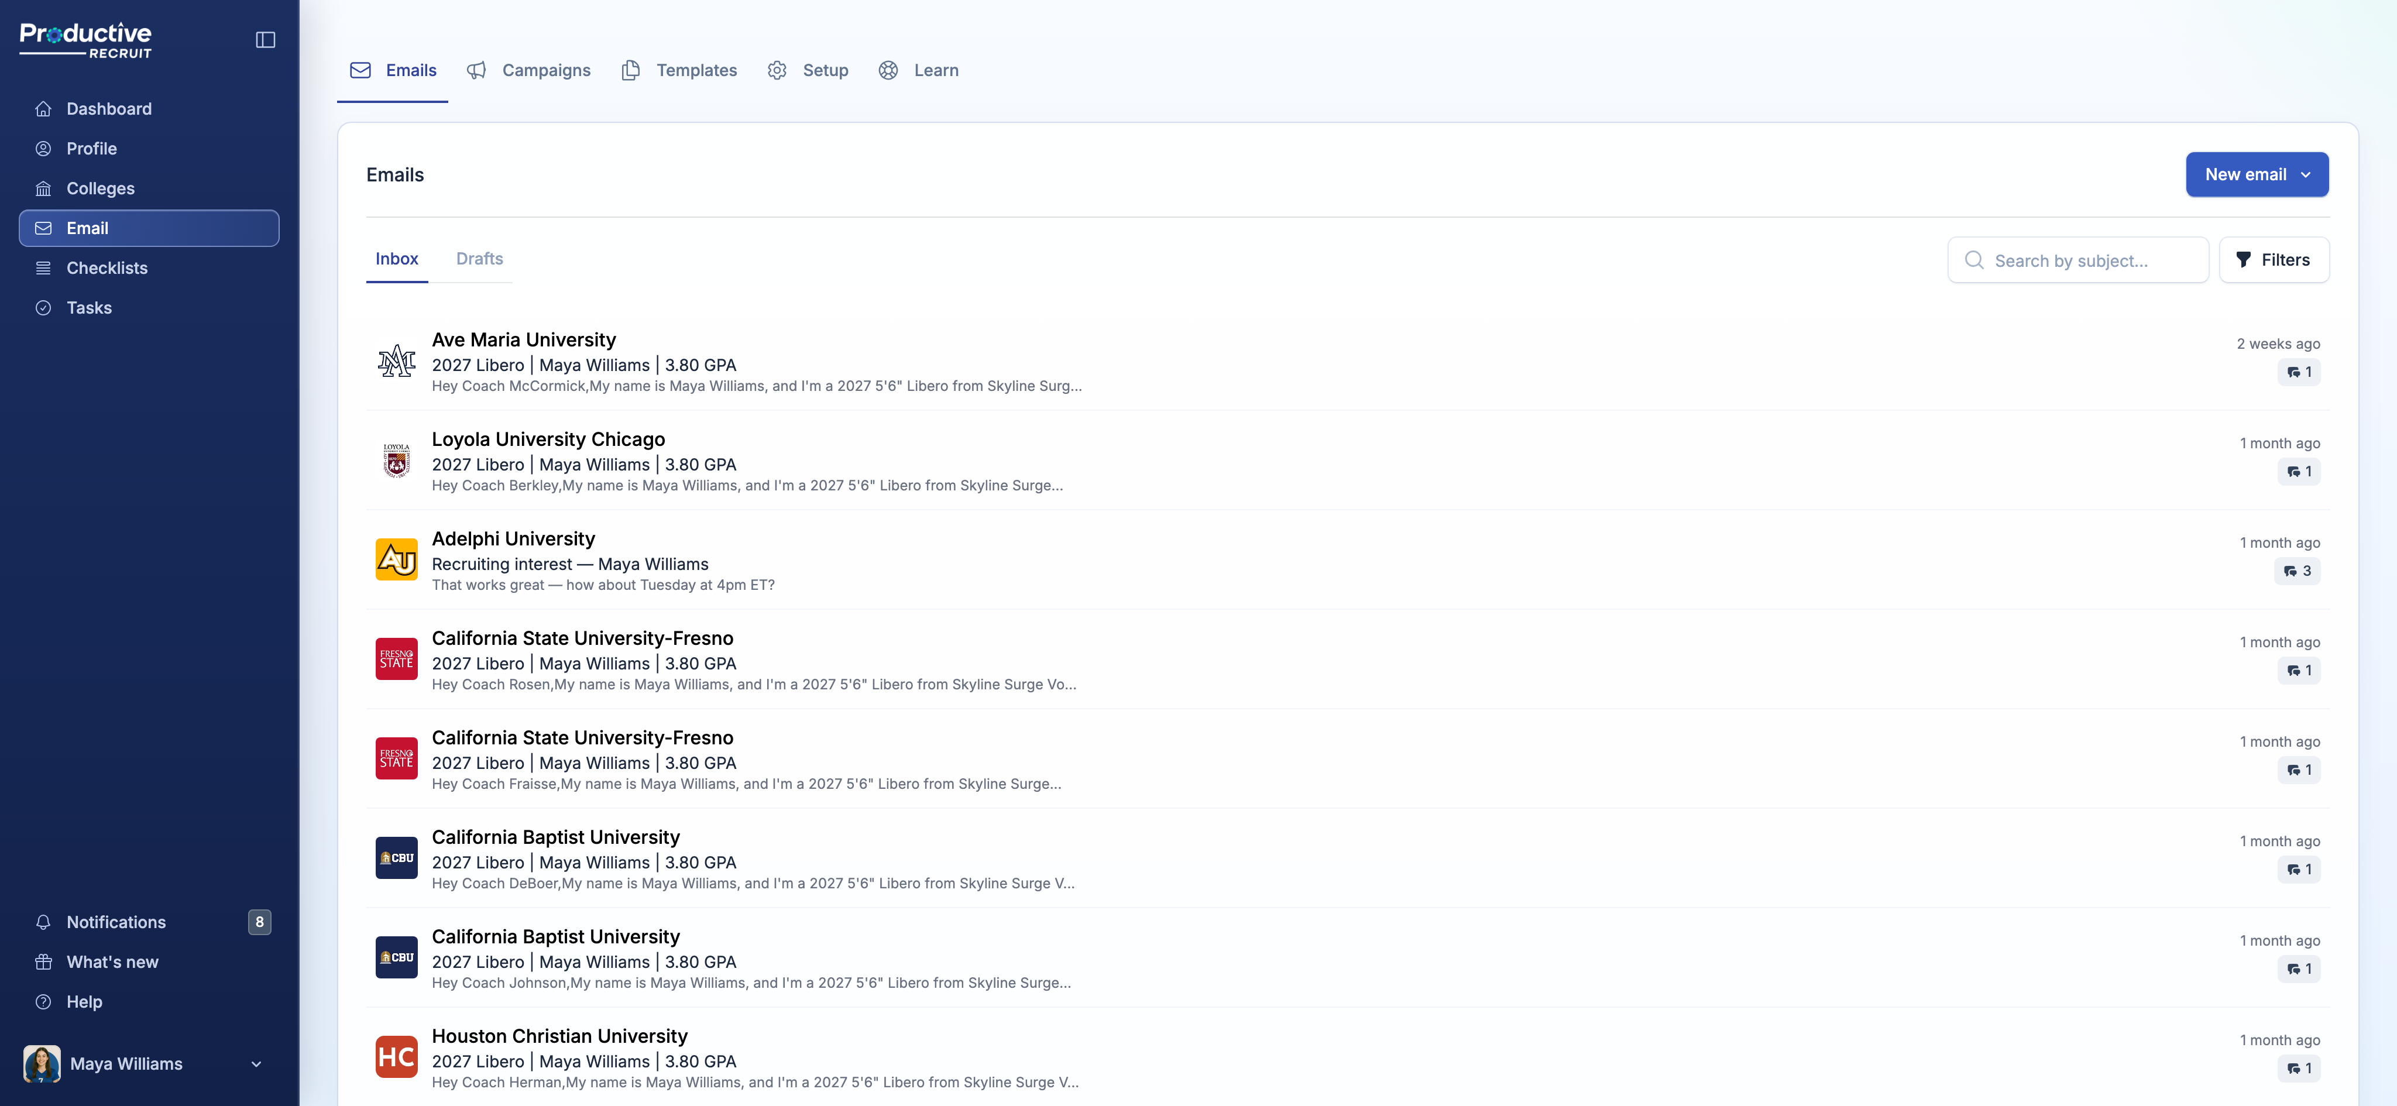
Task: Switch to the Templates tab
Action: click(679, 71)
